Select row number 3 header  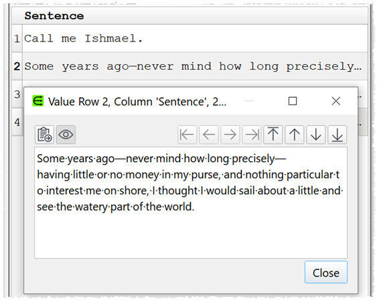[x=17, y=94]
